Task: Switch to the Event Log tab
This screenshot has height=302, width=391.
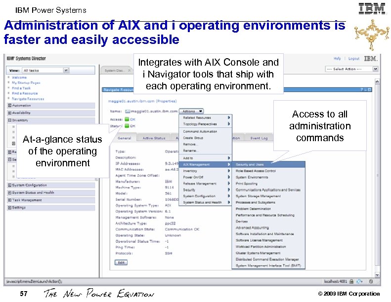Action: 259,138
